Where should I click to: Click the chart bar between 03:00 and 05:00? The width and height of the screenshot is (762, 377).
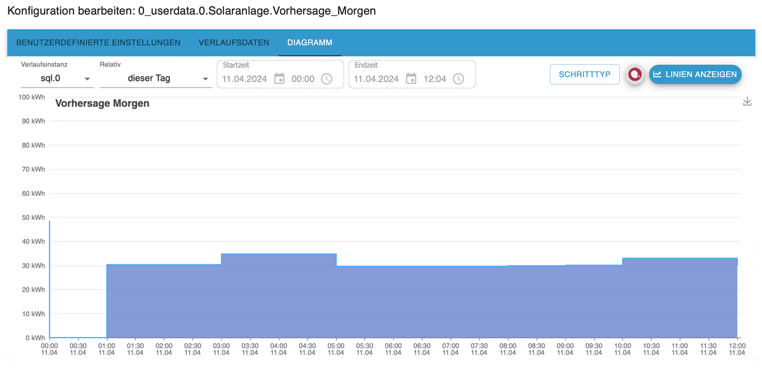tap(278, 296)
